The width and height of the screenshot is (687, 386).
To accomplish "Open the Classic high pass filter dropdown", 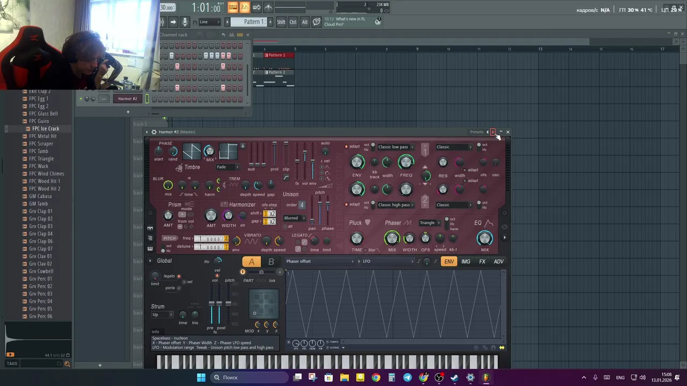I will point(396,205).
